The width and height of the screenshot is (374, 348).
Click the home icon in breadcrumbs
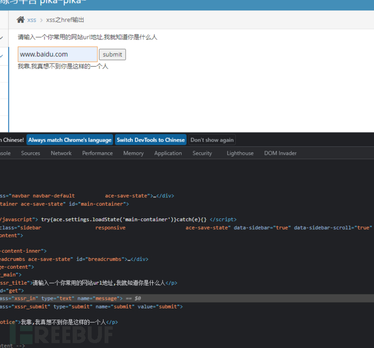21,20
